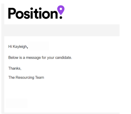Click the blanked-out block at bottom left
The height and width of the screenshot is (114, 131).
17,103
